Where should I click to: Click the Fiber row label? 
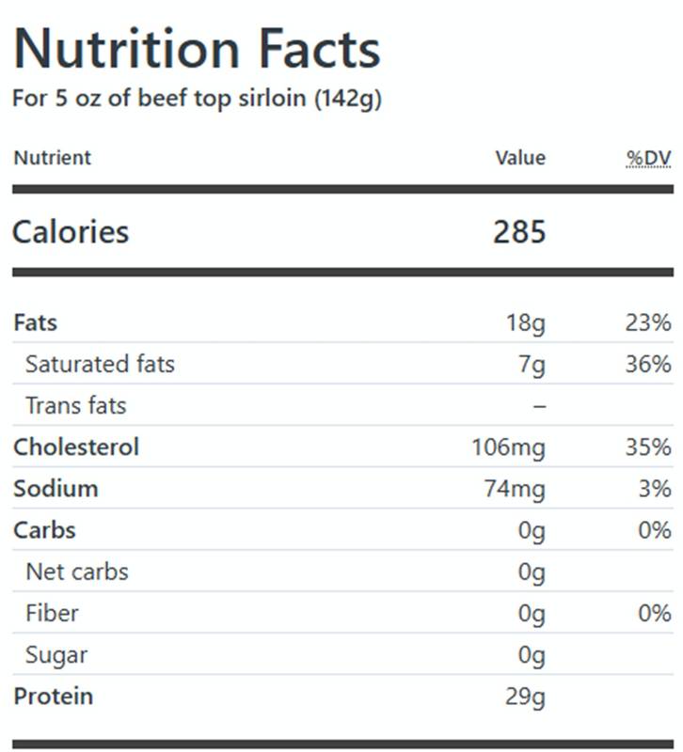point(52,613)
